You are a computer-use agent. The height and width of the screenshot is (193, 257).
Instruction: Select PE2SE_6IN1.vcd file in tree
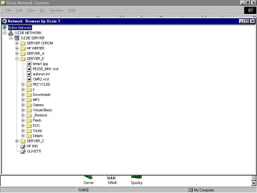[45, 69]
